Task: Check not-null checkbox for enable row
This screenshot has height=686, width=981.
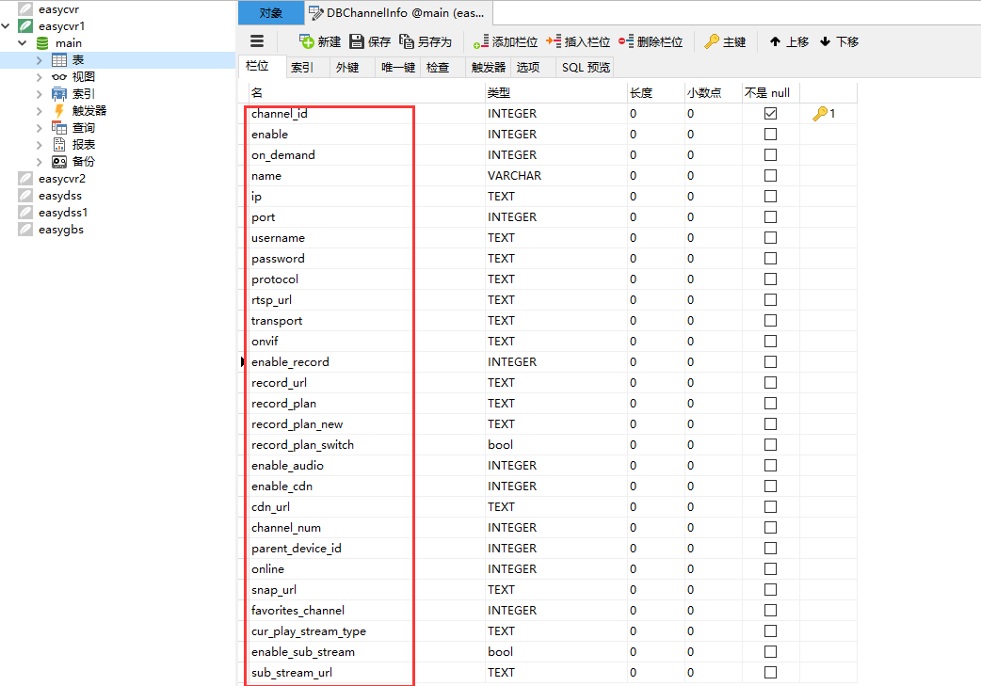Action: point(771,134)
